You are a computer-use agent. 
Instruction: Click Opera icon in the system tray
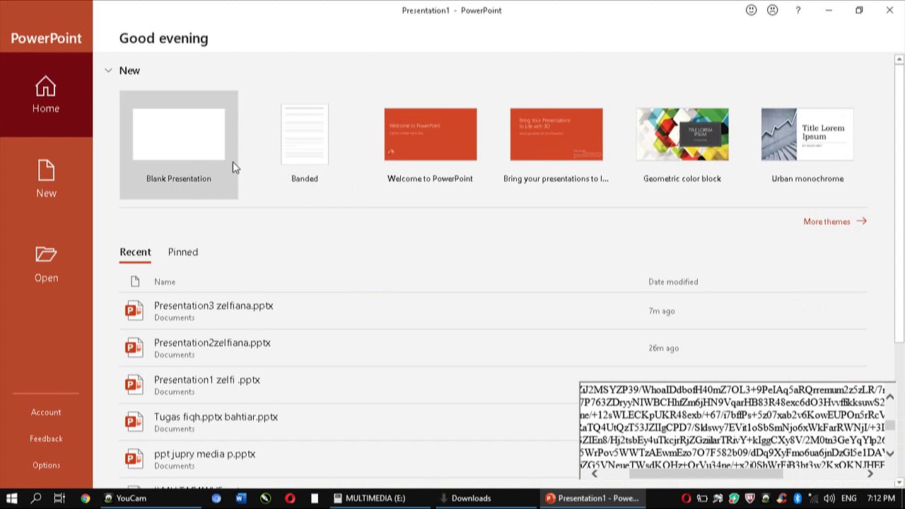[686, 498]
